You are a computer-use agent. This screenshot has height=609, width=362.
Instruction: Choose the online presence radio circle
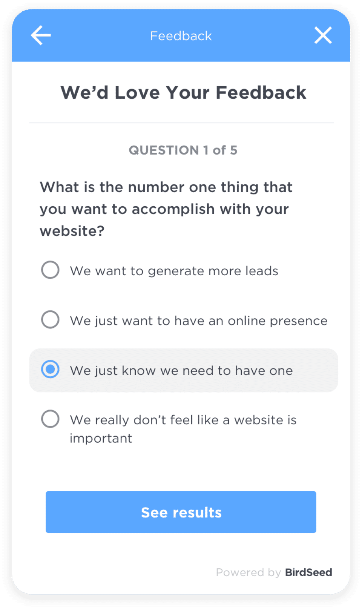(x=50, y=320)
